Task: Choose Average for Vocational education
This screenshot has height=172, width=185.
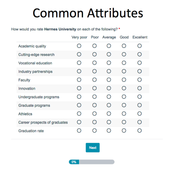Action: pyautogui.click(x=109, y=63)
